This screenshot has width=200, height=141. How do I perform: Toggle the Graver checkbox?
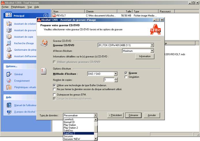(126, 73)
